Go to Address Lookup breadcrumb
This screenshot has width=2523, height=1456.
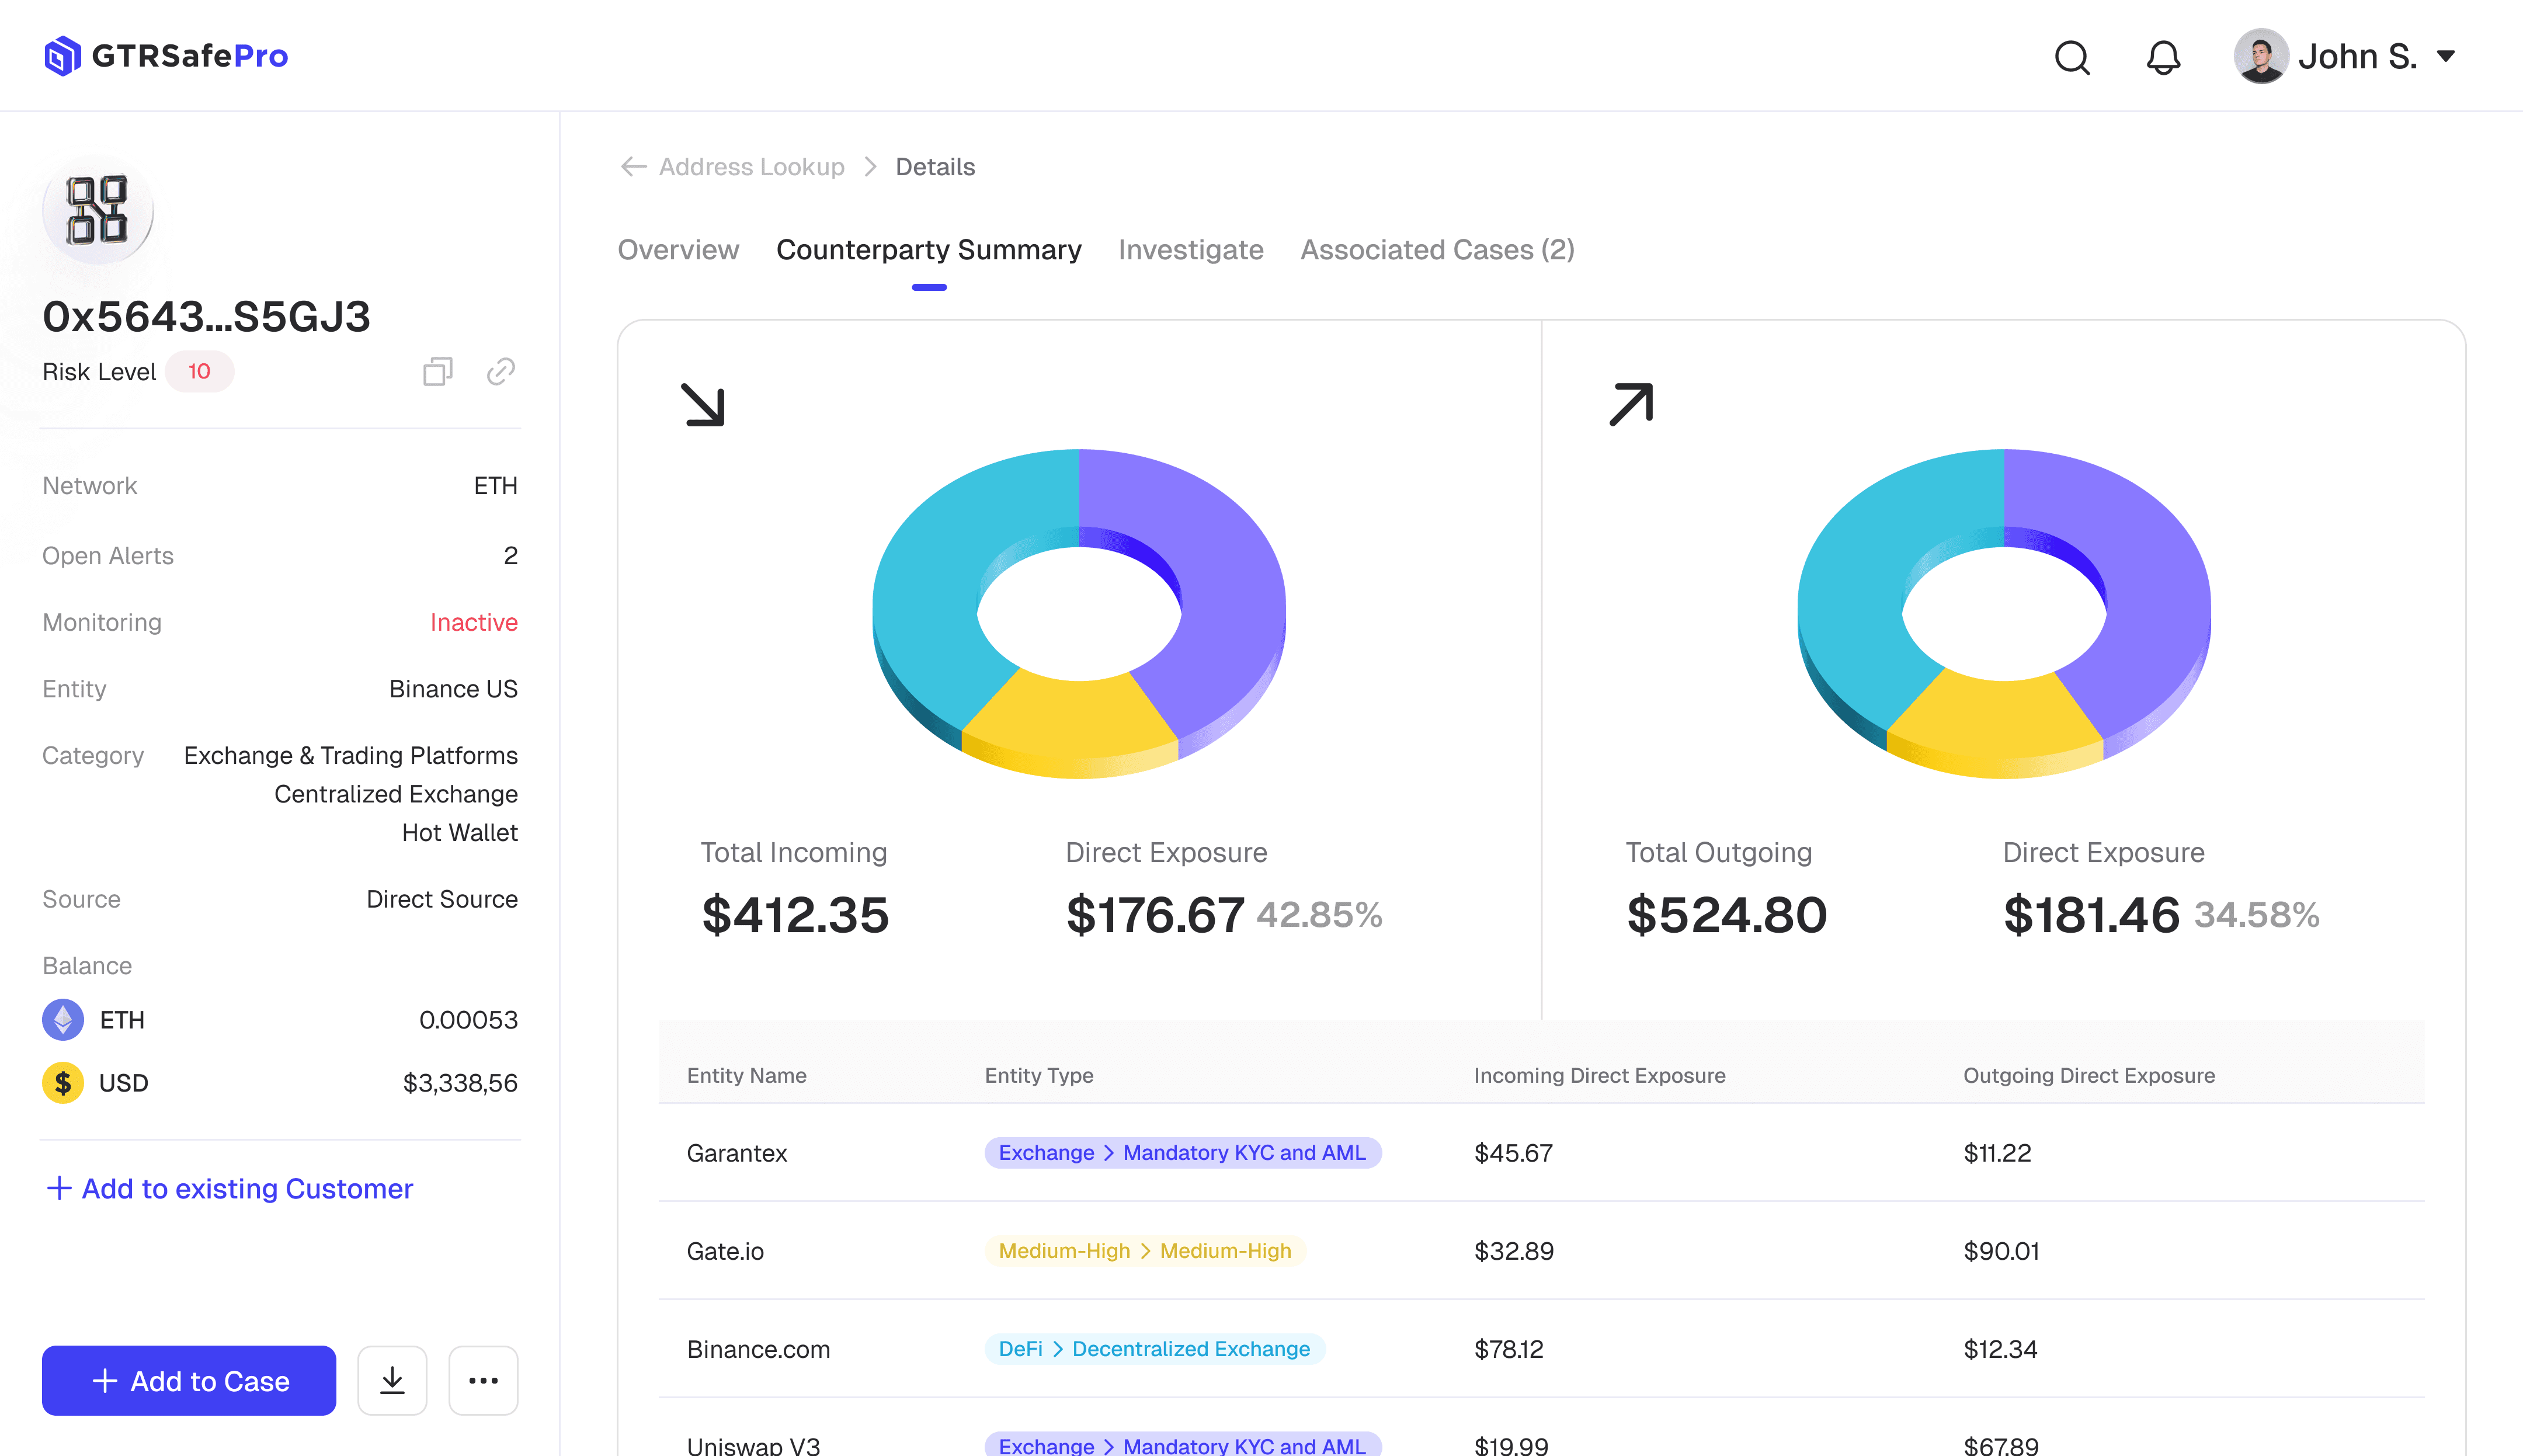(x=751, y=167)
